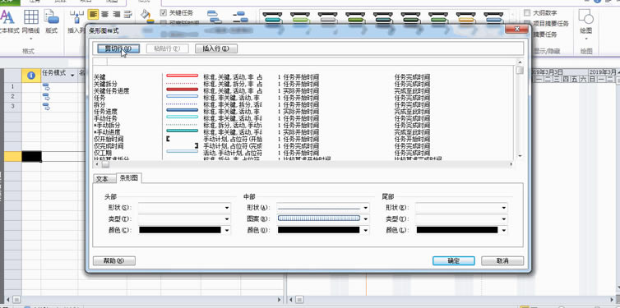This screenshot has height=308, width=620.
Task: Open the 版式 layout tool
Action: tap(52, 21)
